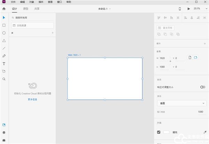
Task: Select the Artboard tool
Action: click(x=4, y=71)
